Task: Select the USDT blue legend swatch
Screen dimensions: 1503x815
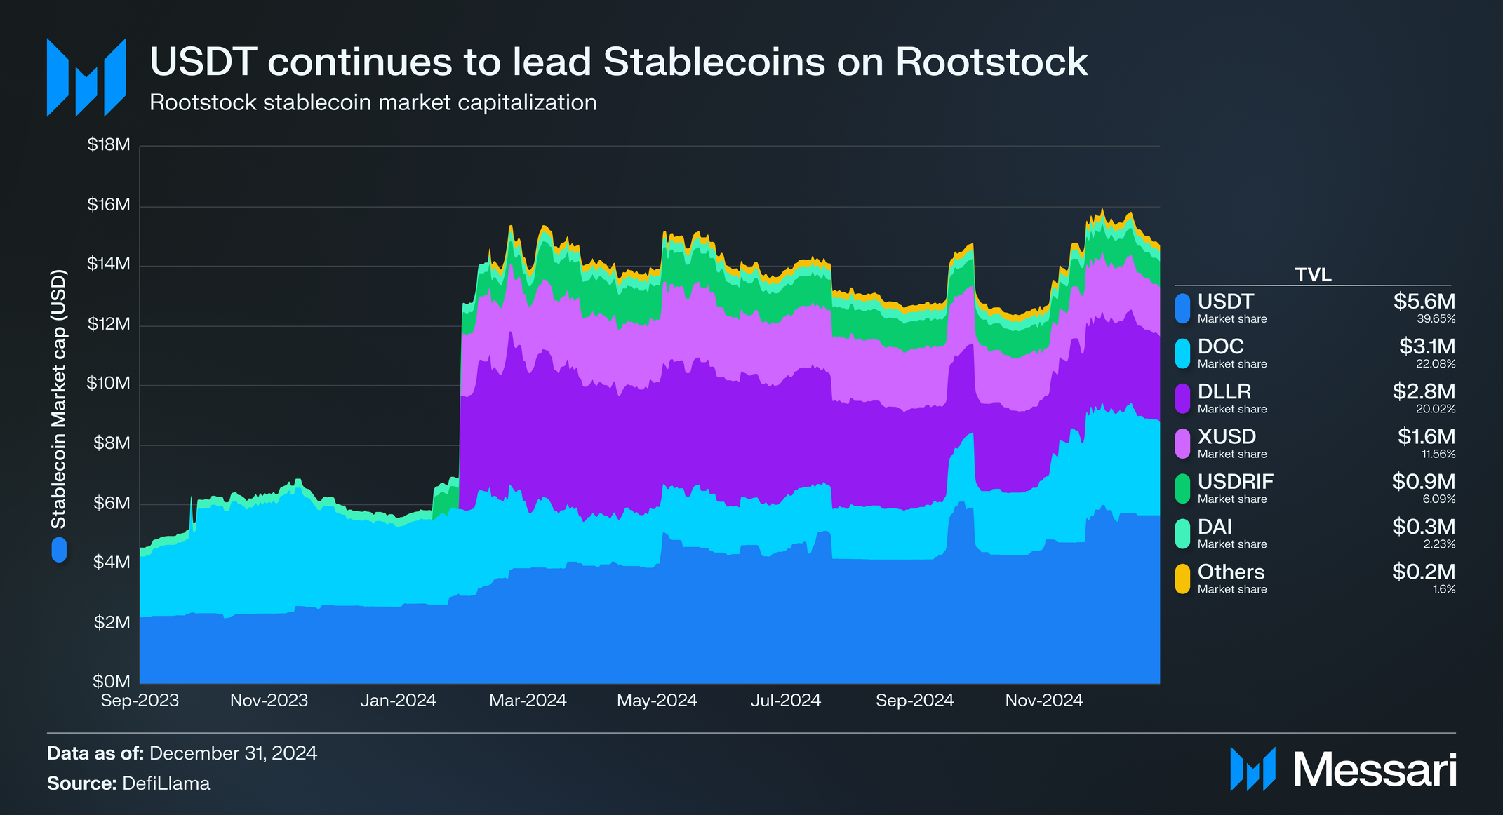Action: [x=1182, y=309]
